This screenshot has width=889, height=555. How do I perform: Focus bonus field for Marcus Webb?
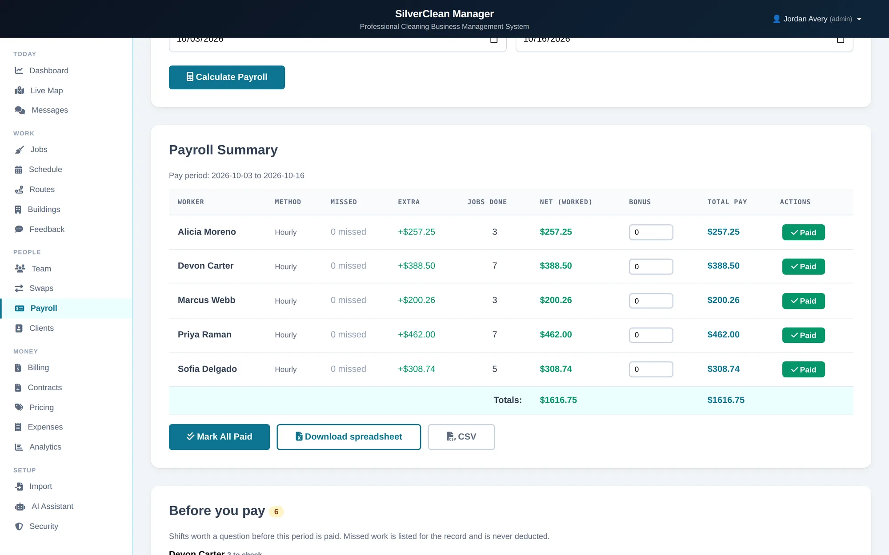(x=651, y=301)
